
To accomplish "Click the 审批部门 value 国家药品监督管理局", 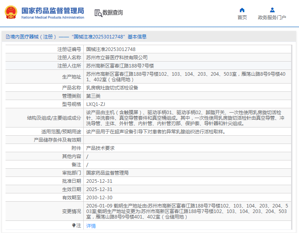I will (107, 173).
